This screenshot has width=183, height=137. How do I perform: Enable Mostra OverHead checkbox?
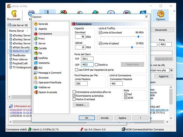pyautogui.click(x=74, y=99)
